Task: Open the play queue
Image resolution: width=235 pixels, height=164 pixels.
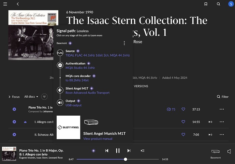Action: (x=143, y=151)
